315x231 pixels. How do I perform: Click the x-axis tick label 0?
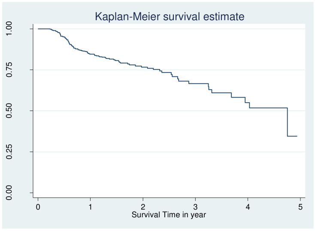38,207
